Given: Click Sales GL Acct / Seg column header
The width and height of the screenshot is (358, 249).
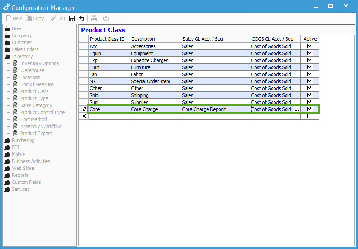Looking at the screenshot, I should (215, 39).
